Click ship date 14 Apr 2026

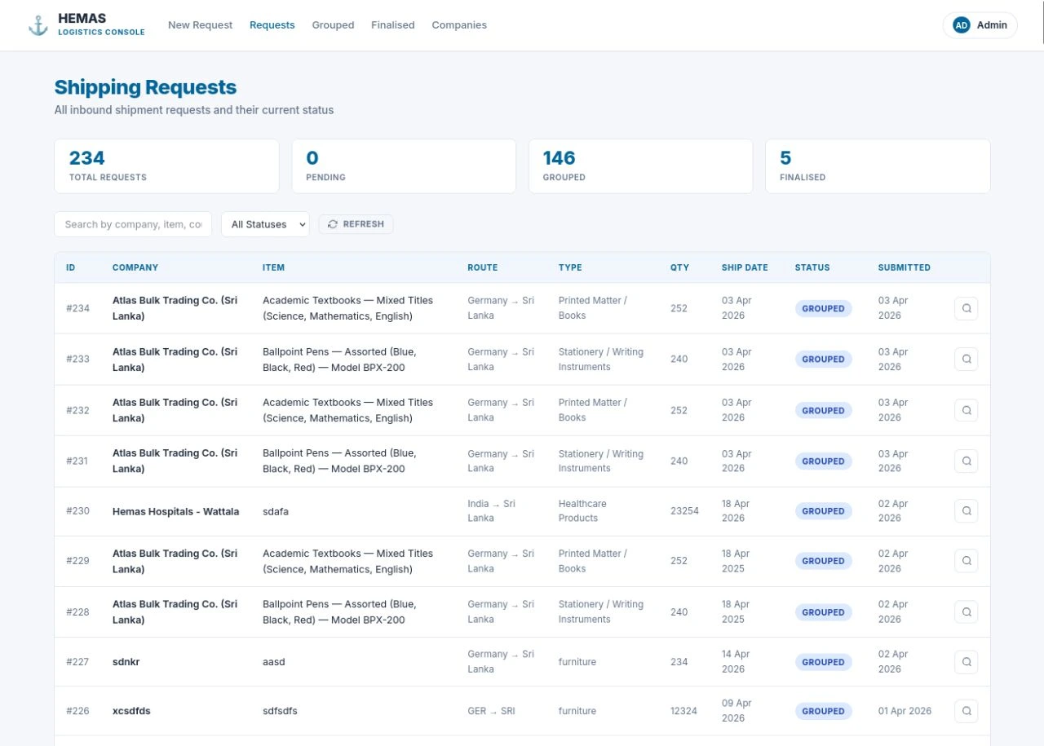point(736,661)
